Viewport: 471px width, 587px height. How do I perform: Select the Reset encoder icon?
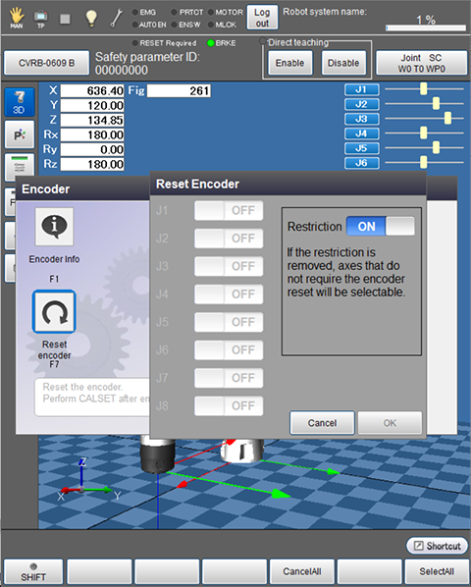pyautogui.click(x=54, y=312)
